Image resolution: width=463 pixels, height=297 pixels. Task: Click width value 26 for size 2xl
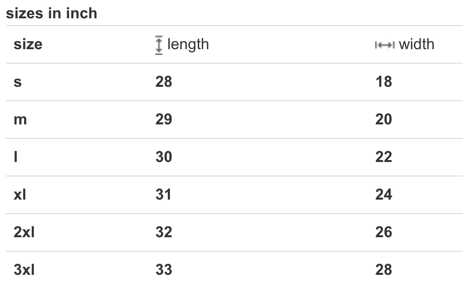(383, 232)
